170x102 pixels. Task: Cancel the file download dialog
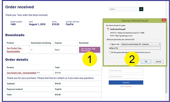click(158, 62)
